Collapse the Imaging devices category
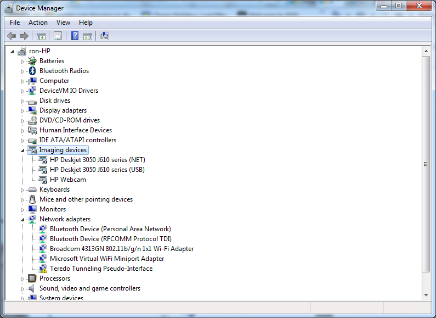This screenshot has width=436, height=318. (x=23, y=150)
